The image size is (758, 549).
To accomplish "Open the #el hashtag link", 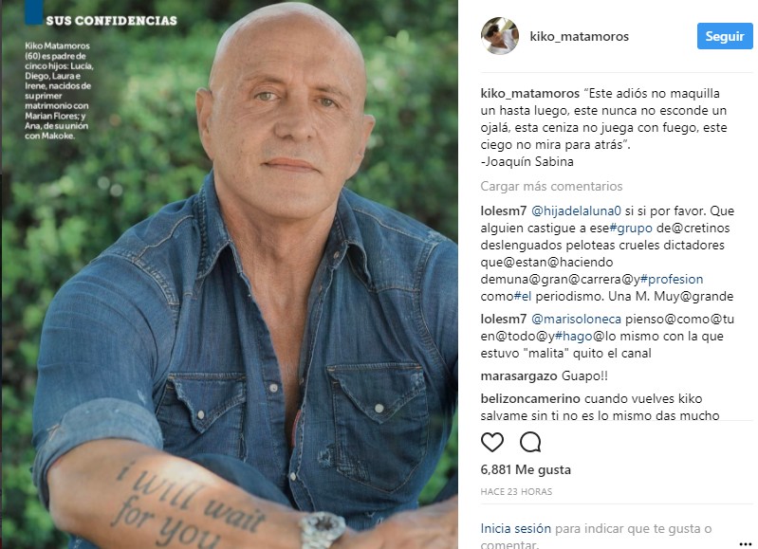I will [x=522, y=296].
